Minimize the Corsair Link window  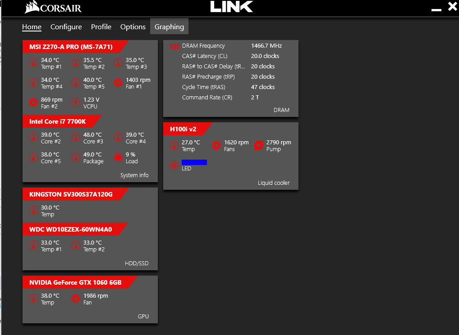tap(436, 10)
